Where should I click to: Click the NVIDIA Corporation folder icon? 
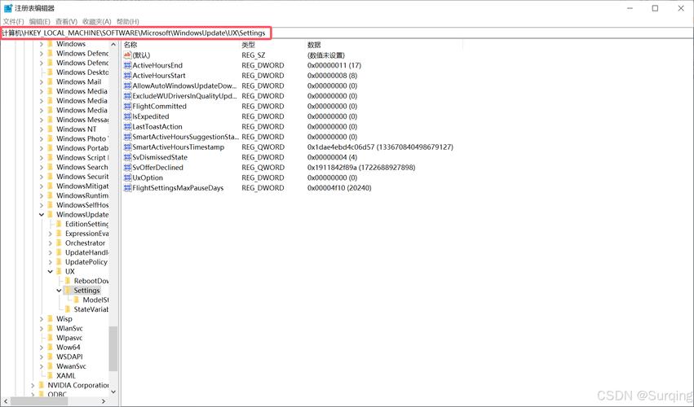point(41,385)
